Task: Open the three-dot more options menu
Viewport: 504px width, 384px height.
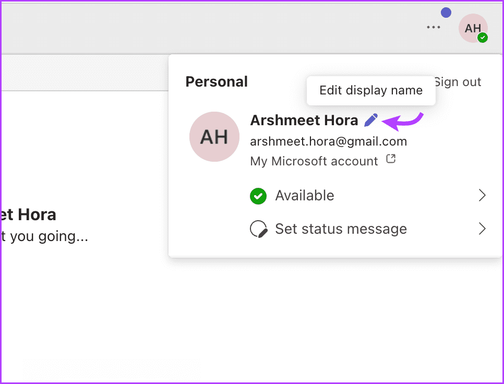Action: click(x=433, y=28)
